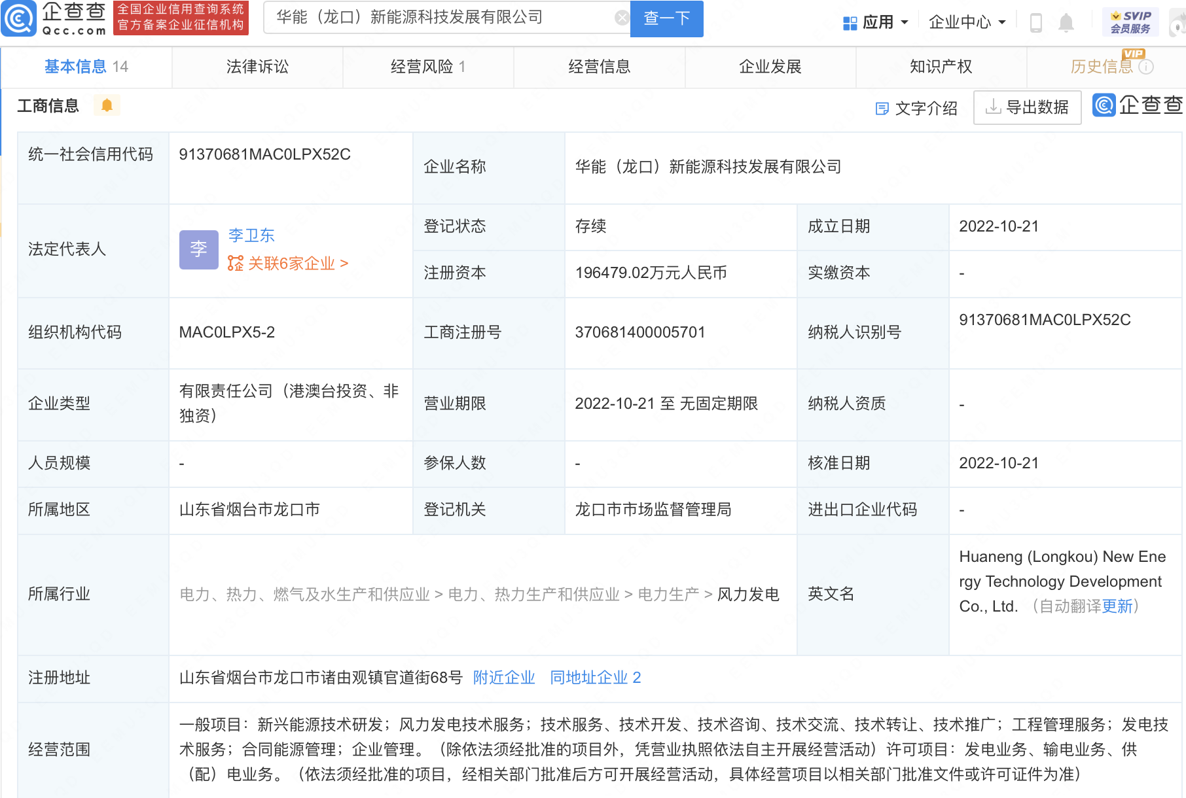This screenshot has height=798, width=1186.
Task: Switch to the 基本信息 tab
Action: click(86, 67)
